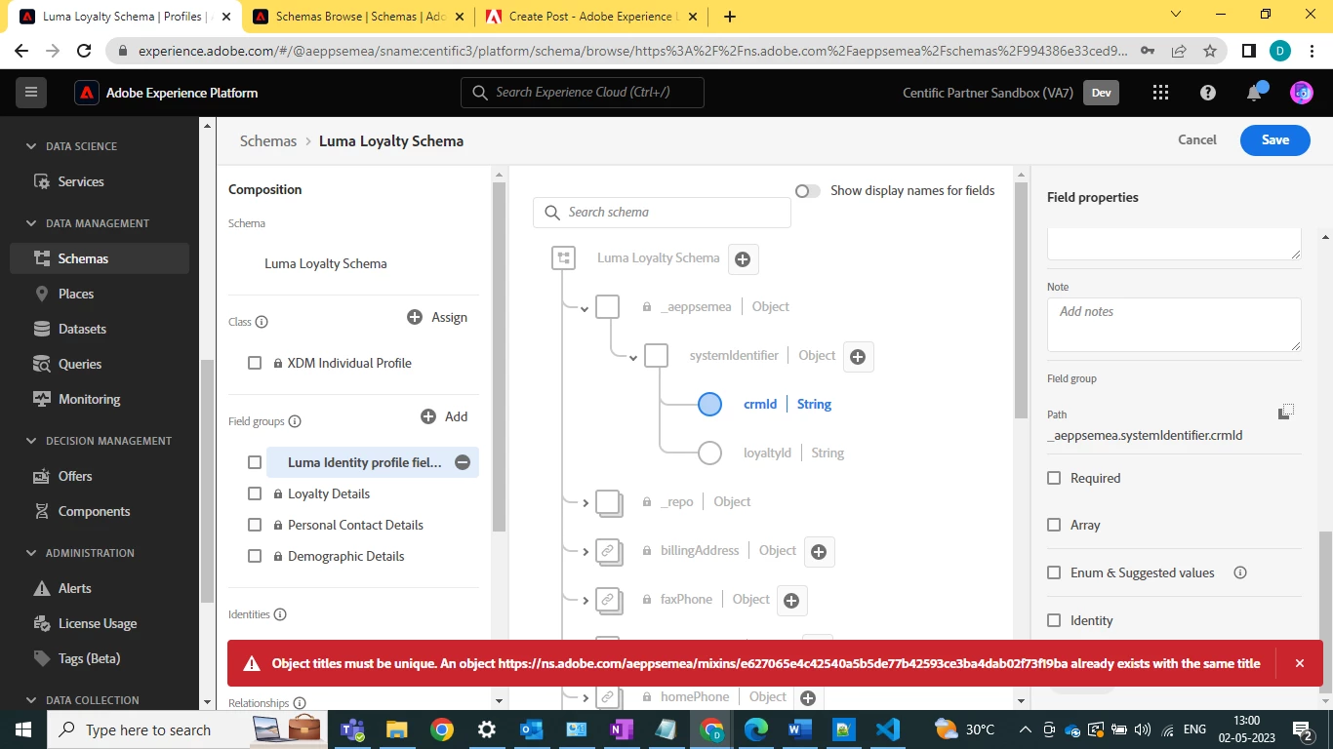
Task: Click the Search schema input
Action: tap(662, 213)
